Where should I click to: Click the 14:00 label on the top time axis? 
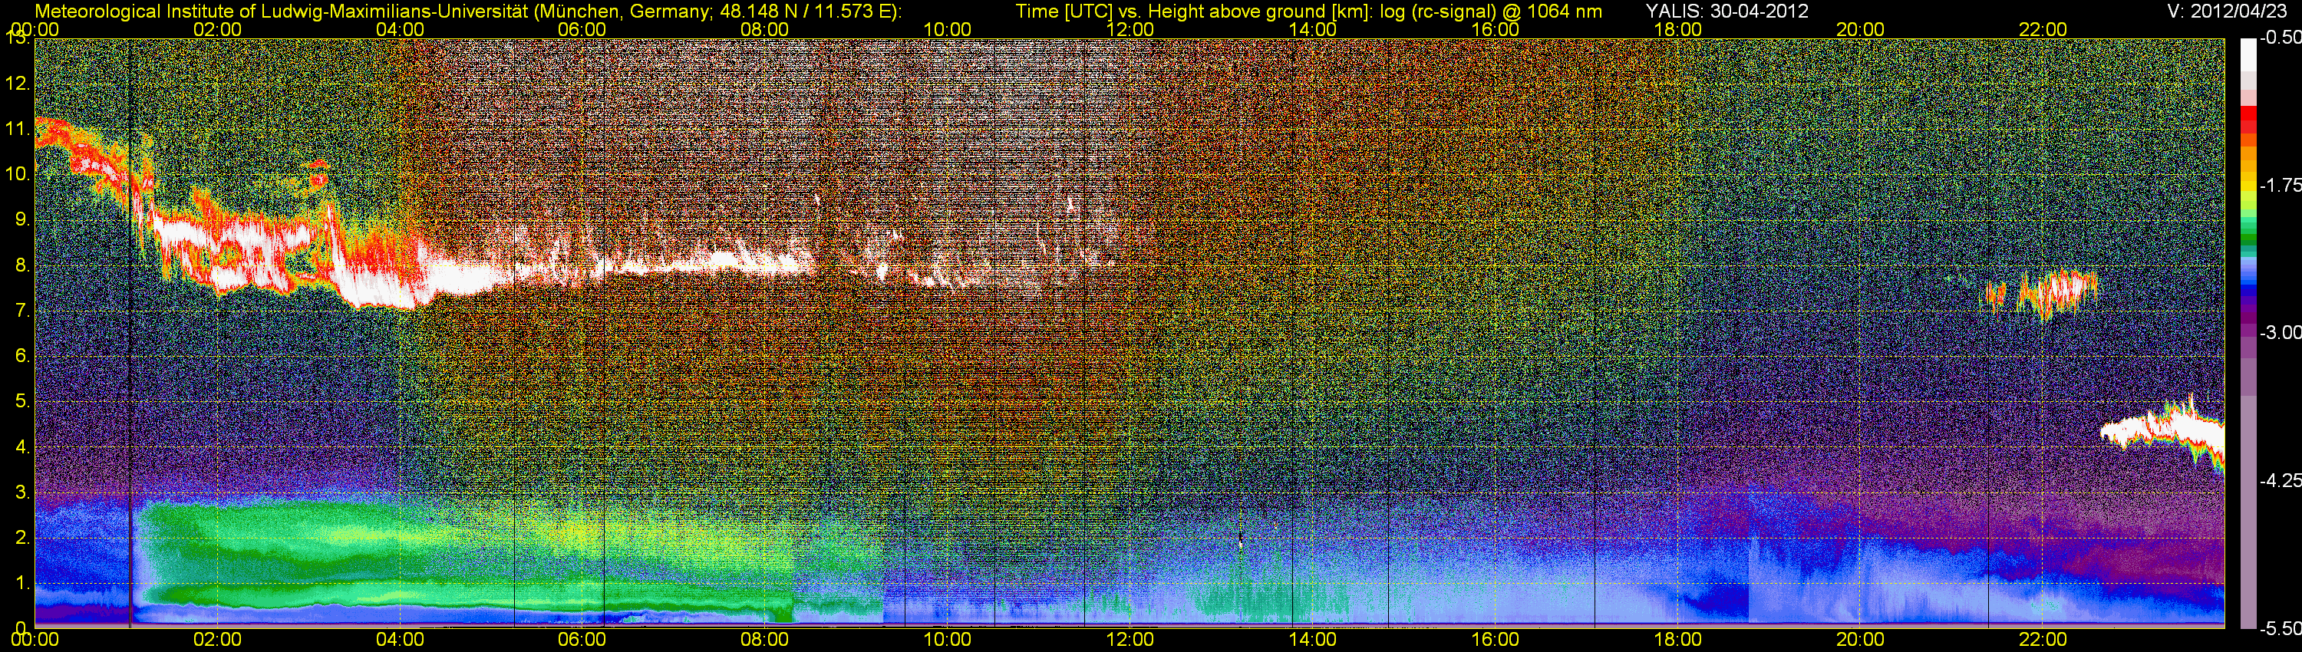point(1313,29)
